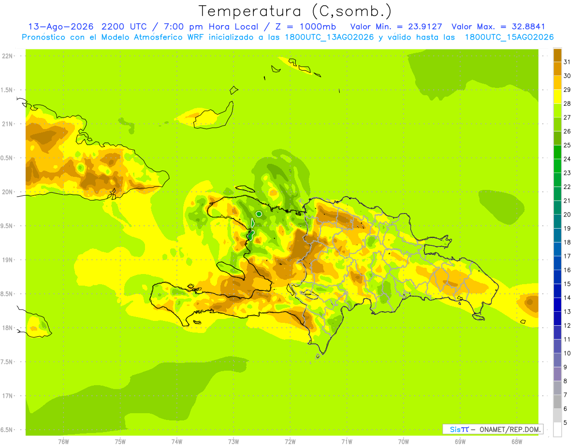Click the longitude label "75W"

click(x=120, y=442)
